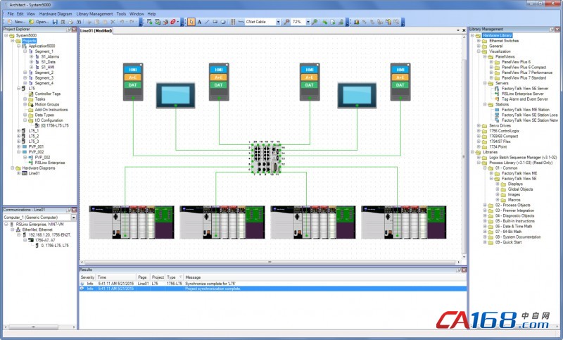Open the CNet Cable type dropdown
Screen dimensions: 563x340
click(279, 22)
